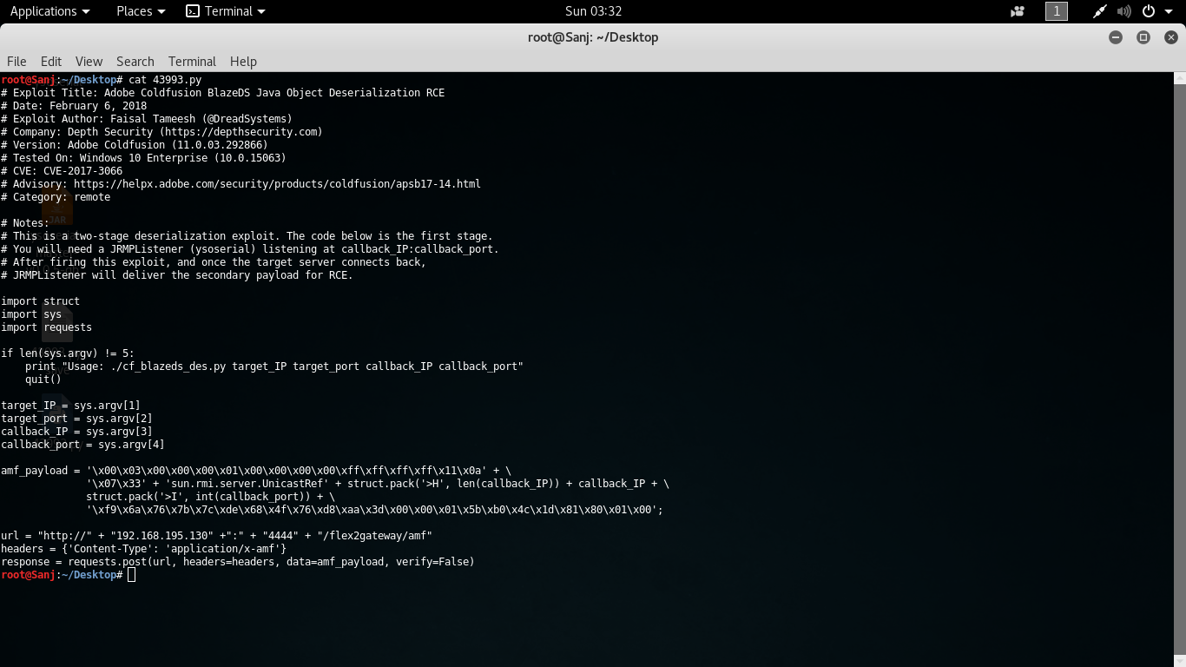1186x667 pixels.
Task: Close the terminal window
Action: 1171,37
